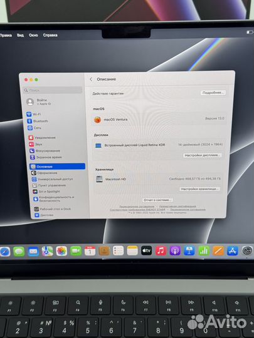Screen dimensions: 254x338
Task: Select Экранное время in the sidebar
Action: (46, 157)
